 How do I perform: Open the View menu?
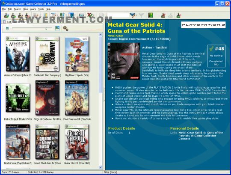25,9
